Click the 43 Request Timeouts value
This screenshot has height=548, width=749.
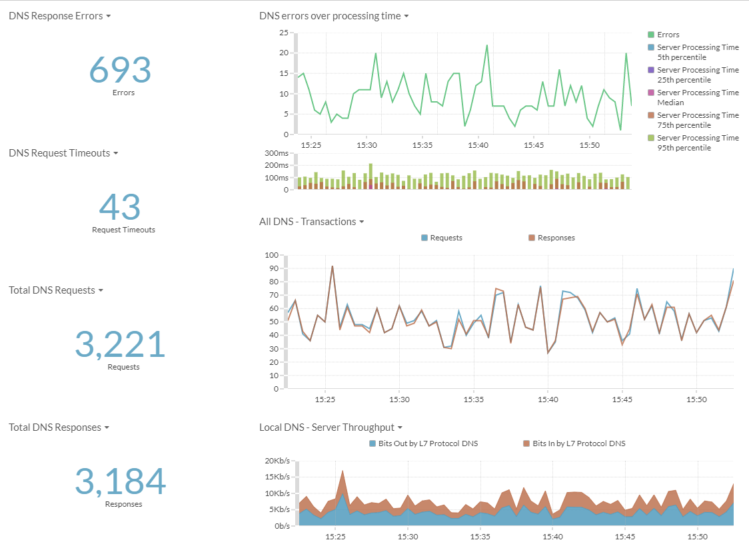121,206
